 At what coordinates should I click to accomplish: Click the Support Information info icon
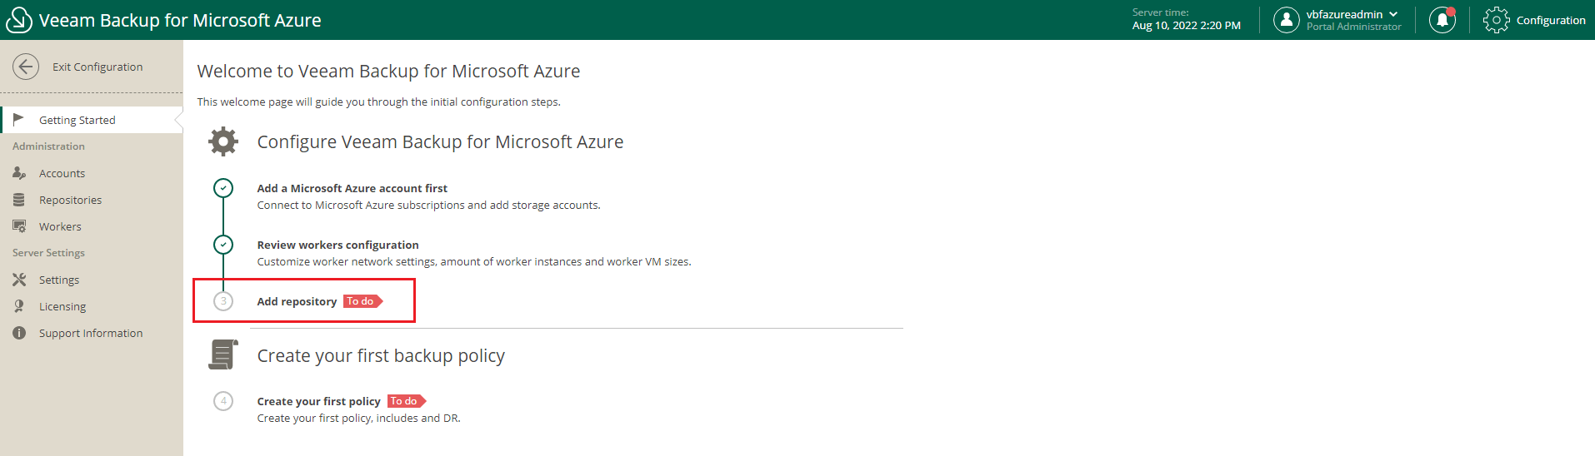[x=19, y=333]
